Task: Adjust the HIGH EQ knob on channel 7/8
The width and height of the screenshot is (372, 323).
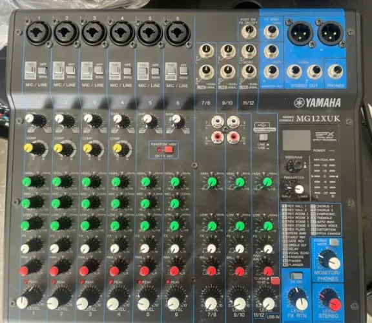Action: pyautogui.click(x=212, y=182)
